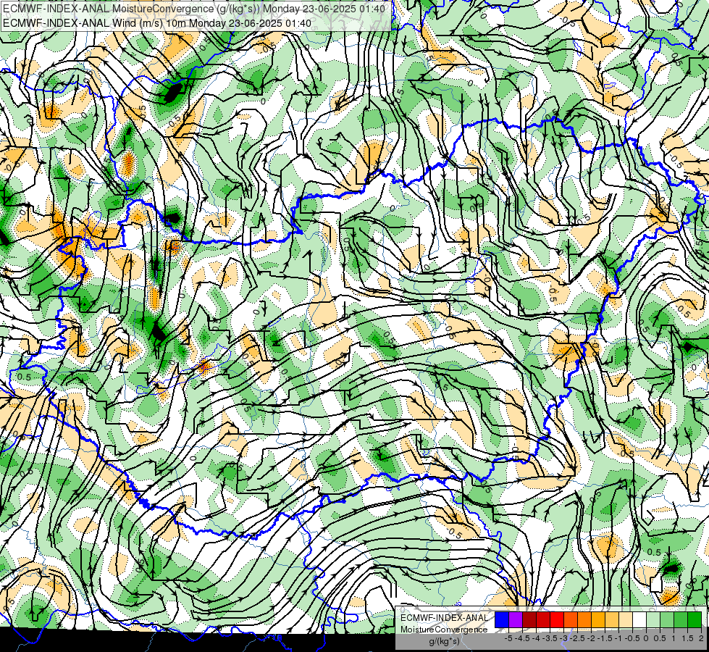The height and width of the screenshot is (652, 709).
Task: Click legend scale tick label 1
Action: point(674,638)
